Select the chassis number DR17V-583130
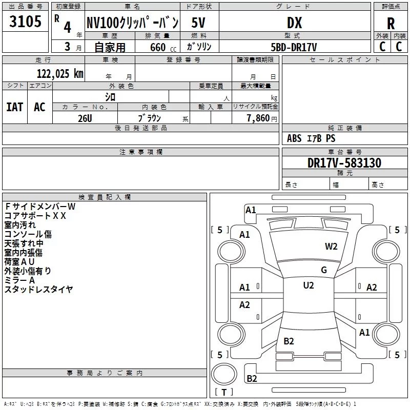 tap(344, 162)
